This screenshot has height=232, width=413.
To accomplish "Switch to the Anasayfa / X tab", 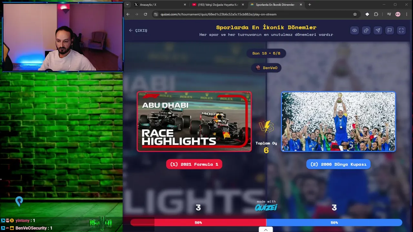I will [x=159, y=5].
